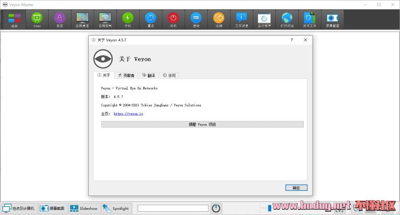Viewport: 400px width, 215px height.
Task: Click the 捐赠 Veyon 项目 donate button
Action: point(202,124)
